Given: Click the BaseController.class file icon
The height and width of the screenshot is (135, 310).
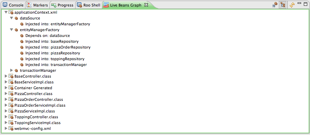Looking at the screenshot, I should 11,76.
